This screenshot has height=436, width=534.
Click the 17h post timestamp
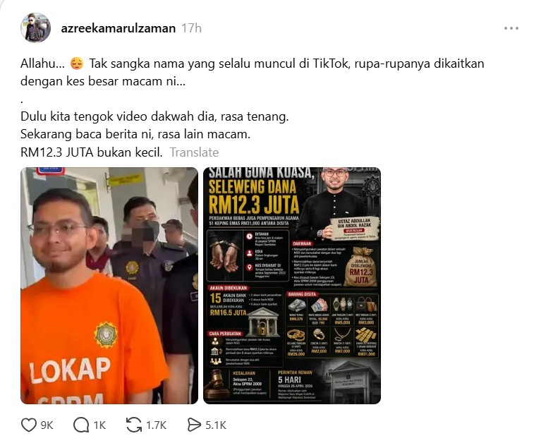tap(191, 28)
